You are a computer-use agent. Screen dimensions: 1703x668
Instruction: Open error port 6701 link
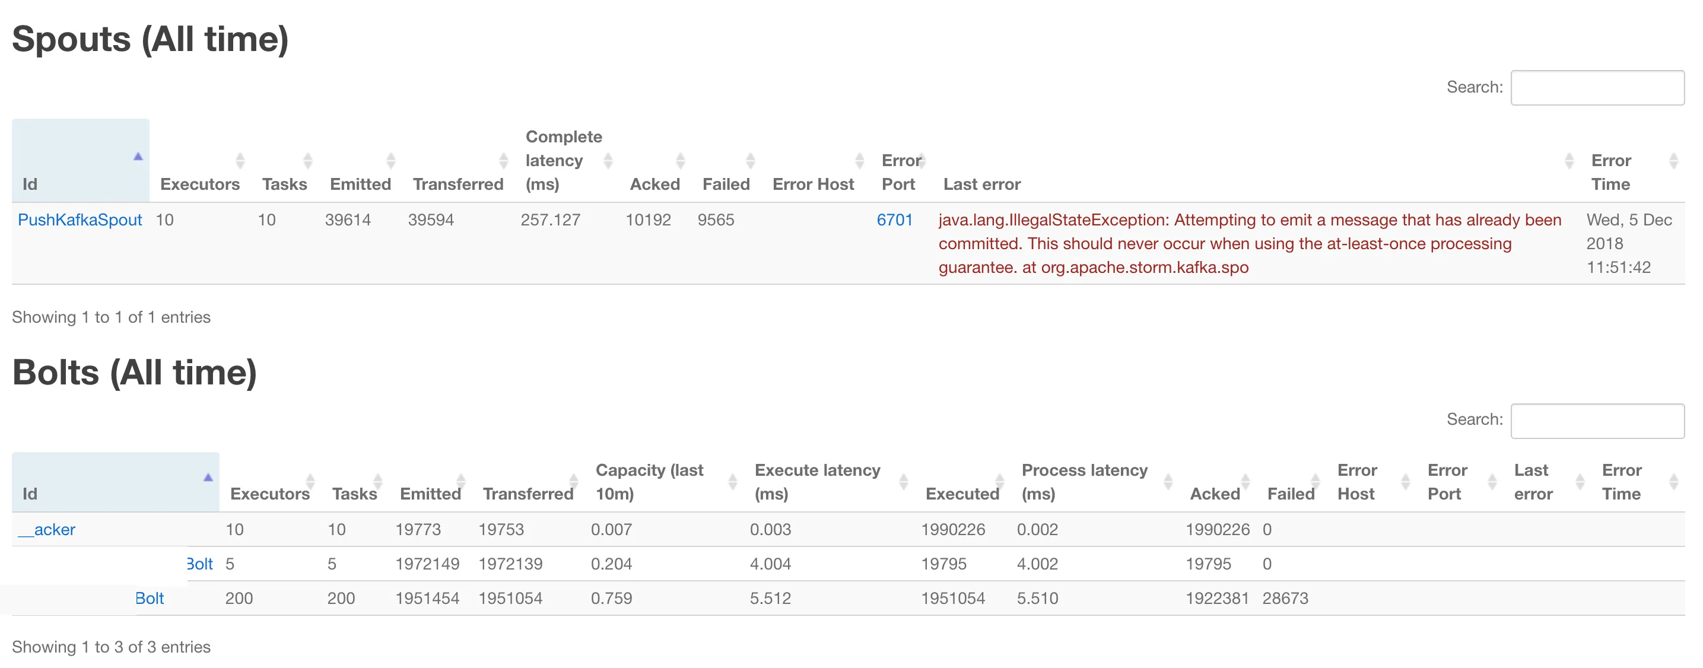(894, 220)
